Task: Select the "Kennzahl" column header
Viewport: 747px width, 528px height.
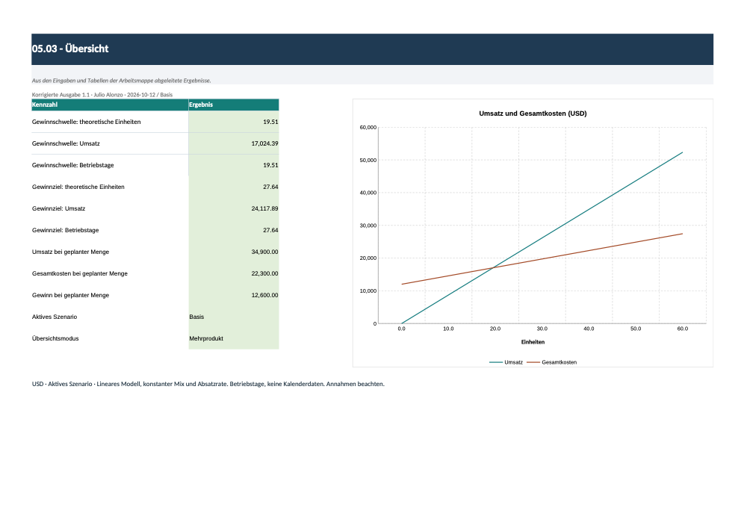Action: [110, 105]
